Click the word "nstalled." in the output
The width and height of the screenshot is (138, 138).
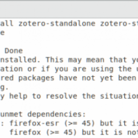click(20, 60)
